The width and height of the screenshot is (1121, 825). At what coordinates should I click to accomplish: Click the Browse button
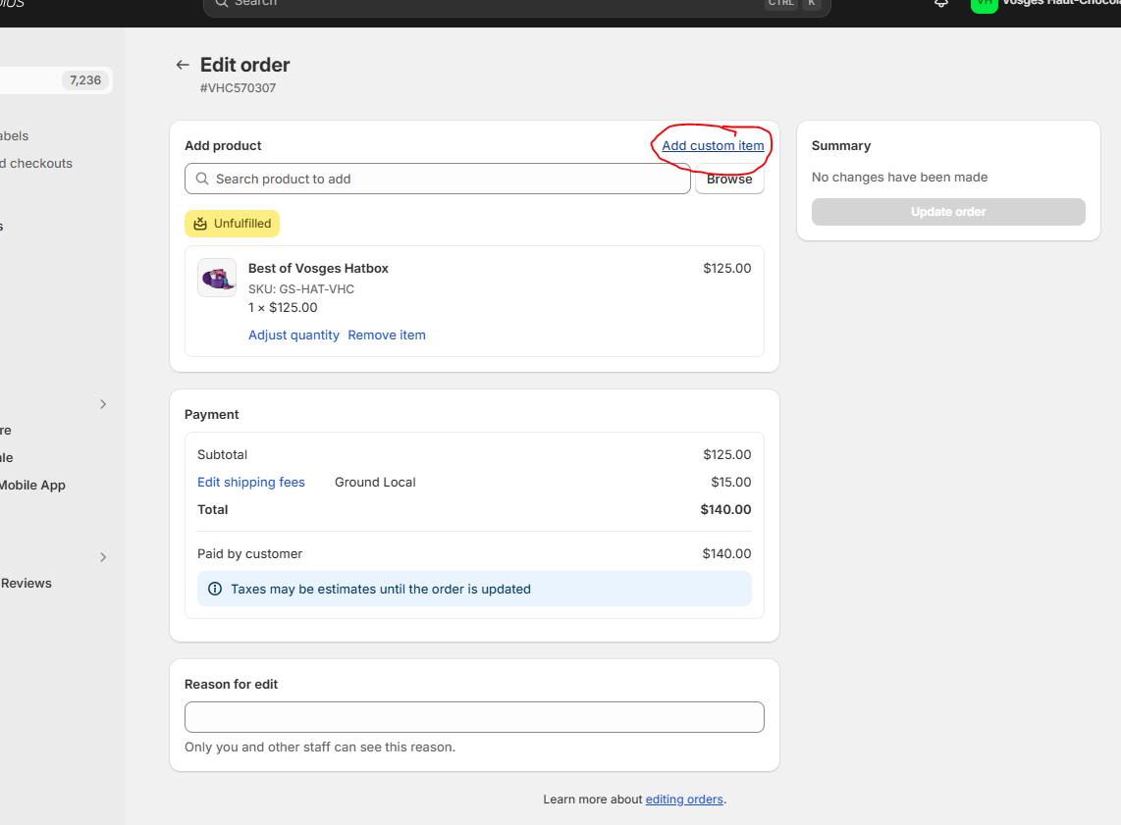point(729,179)
